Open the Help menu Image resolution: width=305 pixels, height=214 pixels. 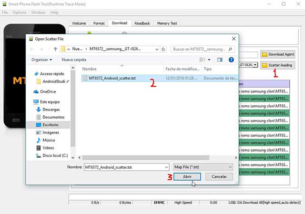(x=54, y=12)
